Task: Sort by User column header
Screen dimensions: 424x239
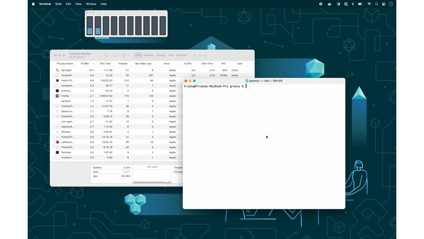Action: pos(240,63)
